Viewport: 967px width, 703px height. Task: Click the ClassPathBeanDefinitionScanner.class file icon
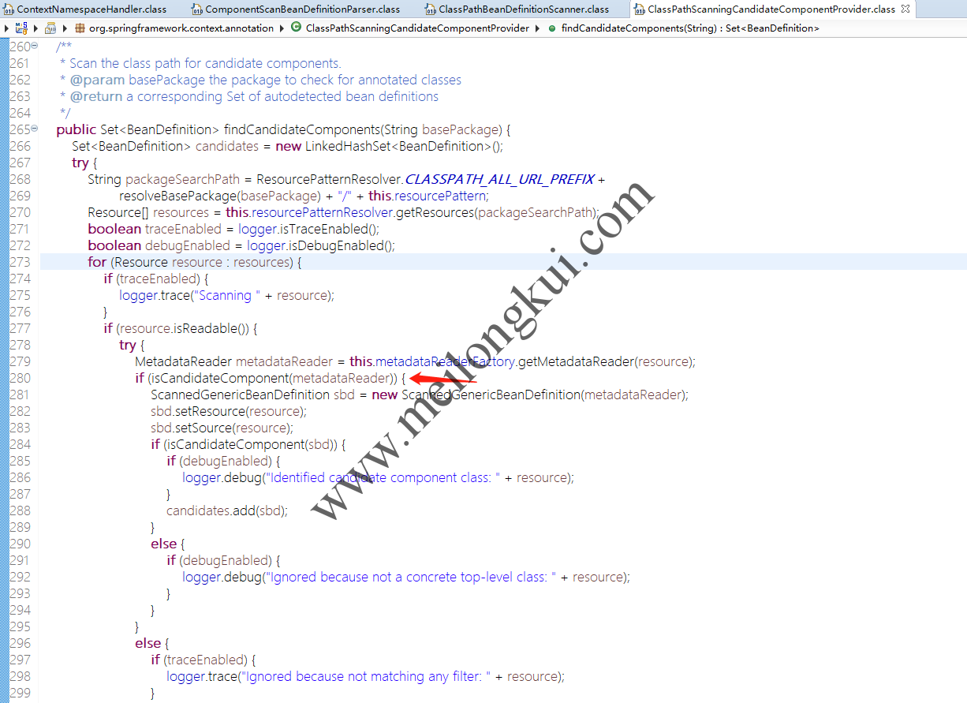point(431,9)
